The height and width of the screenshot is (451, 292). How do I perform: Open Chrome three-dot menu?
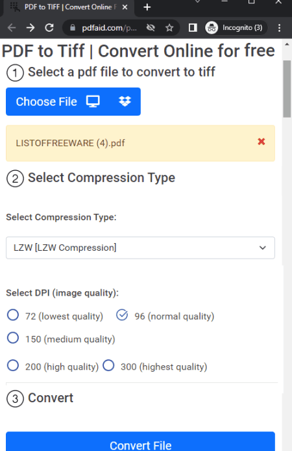pyautogui.click(x=279, y=28)
